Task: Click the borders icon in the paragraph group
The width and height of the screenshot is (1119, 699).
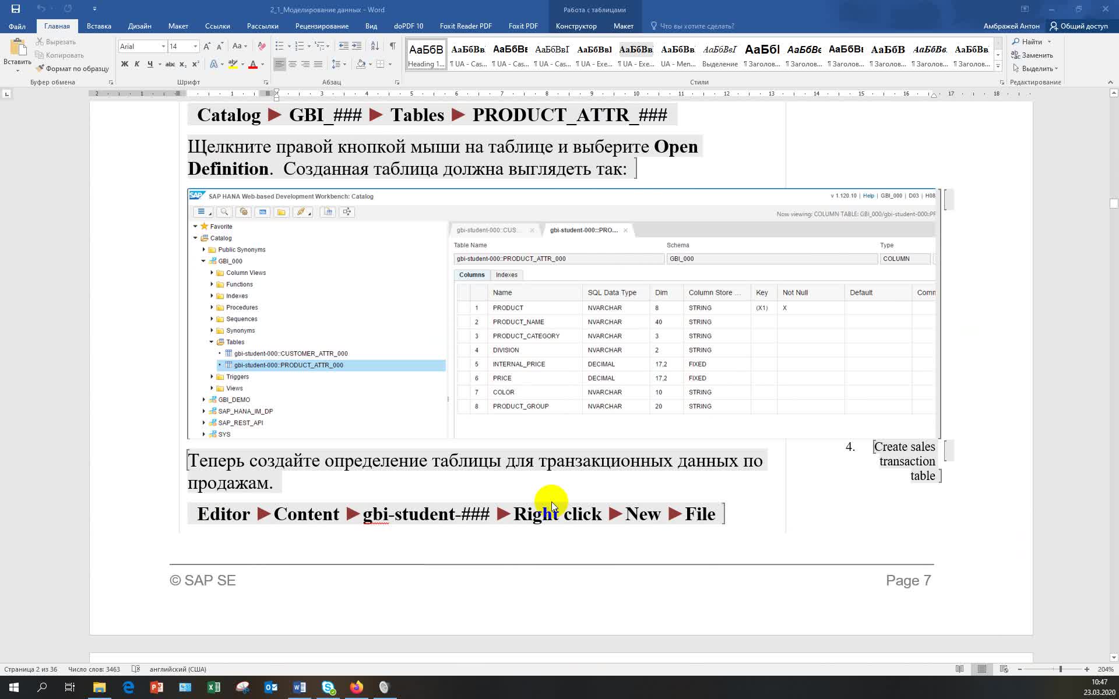Action: tap(381, 64)
